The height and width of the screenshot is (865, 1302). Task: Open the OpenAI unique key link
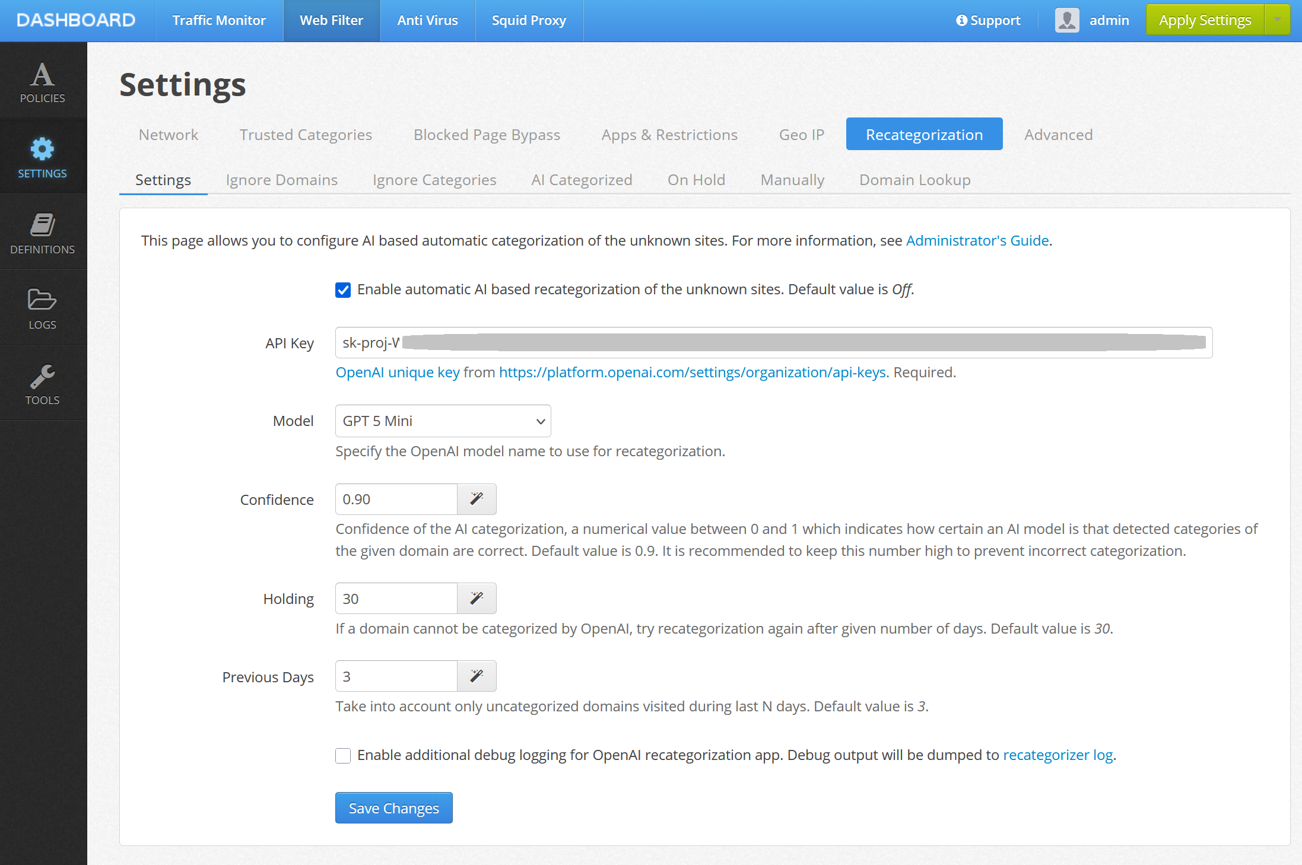coord(398,373)
